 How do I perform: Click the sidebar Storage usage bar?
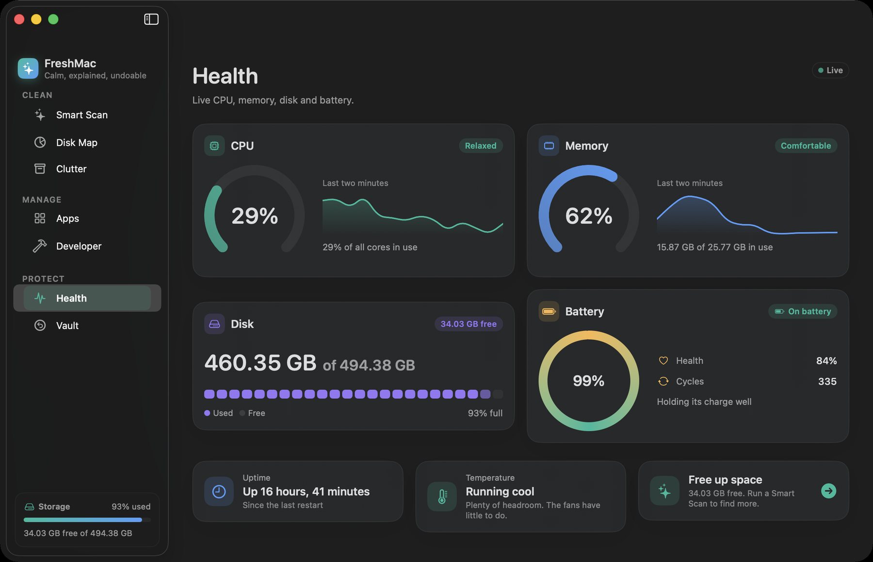click(87, 520)
